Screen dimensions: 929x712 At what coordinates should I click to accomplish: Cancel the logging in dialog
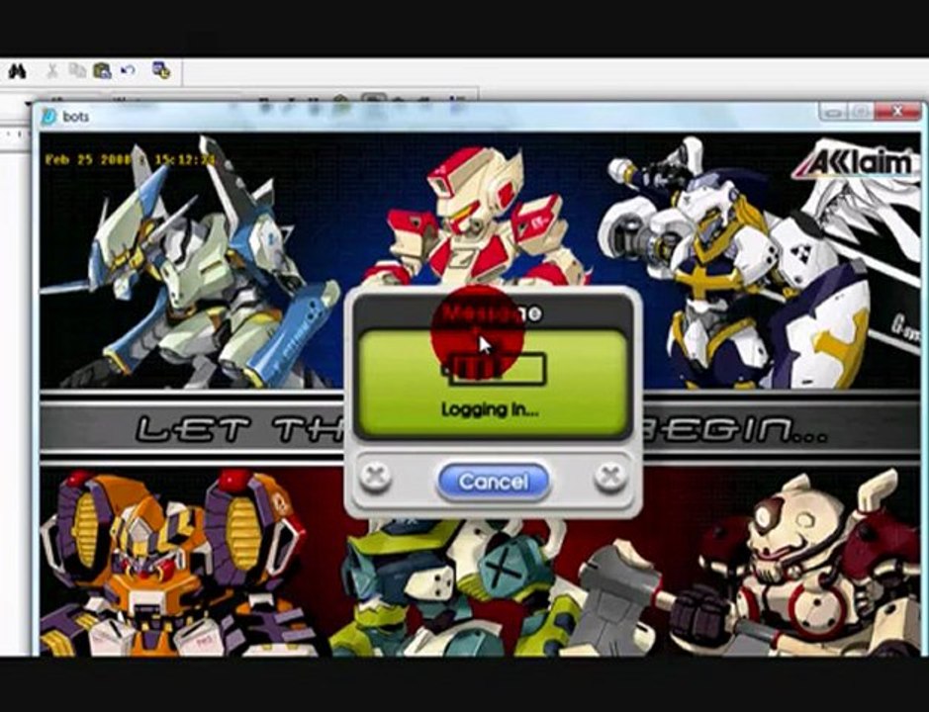[x=493, y=482]
